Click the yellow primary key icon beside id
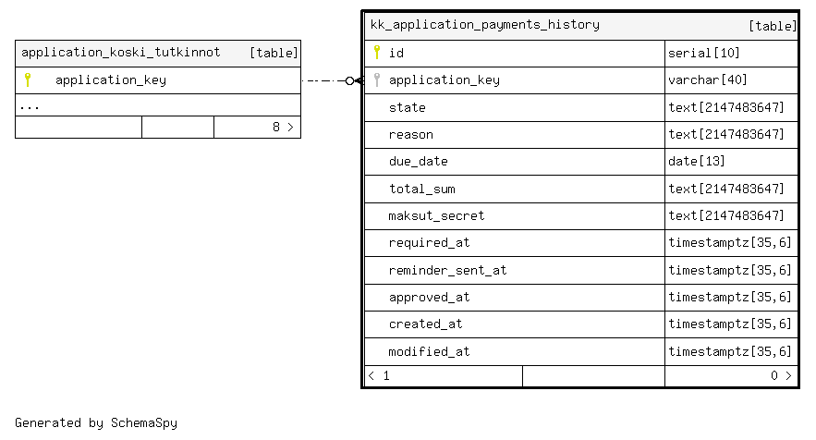The height and width of the screenshot is (440, 816). tap(377, 52)
